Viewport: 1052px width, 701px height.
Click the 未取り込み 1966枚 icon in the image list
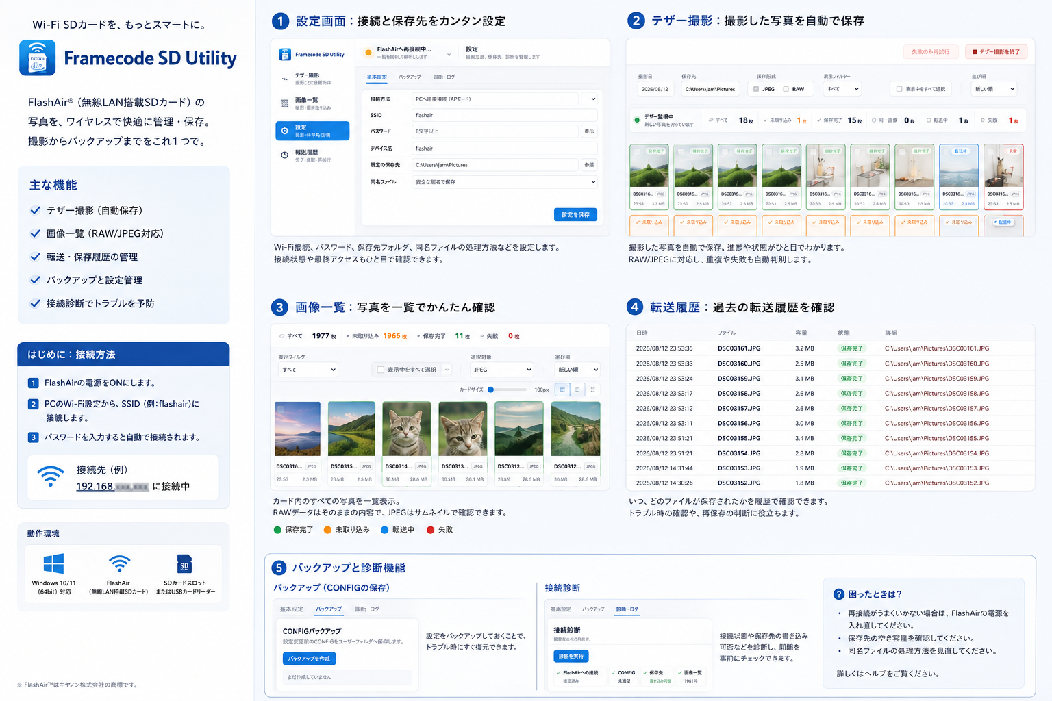(348, 336)
